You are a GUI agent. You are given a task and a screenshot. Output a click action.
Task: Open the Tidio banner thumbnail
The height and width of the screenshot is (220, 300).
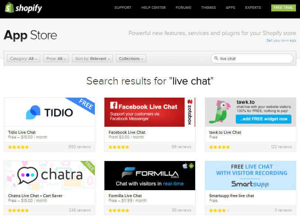point(49,112)
